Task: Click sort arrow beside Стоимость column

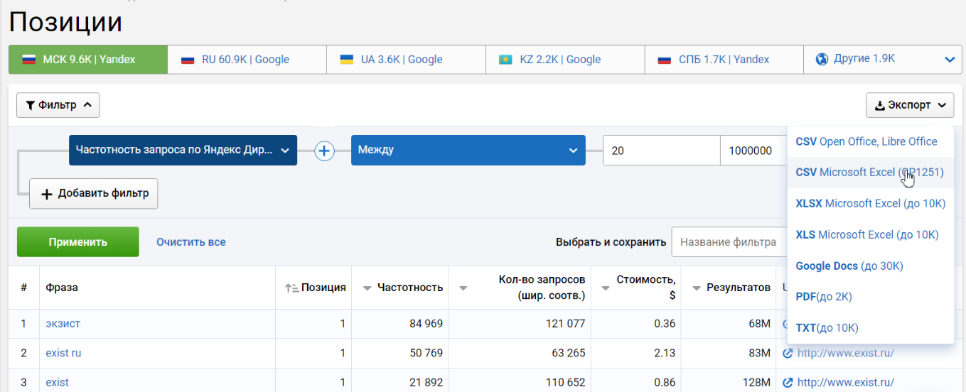Action: [606, 288]
